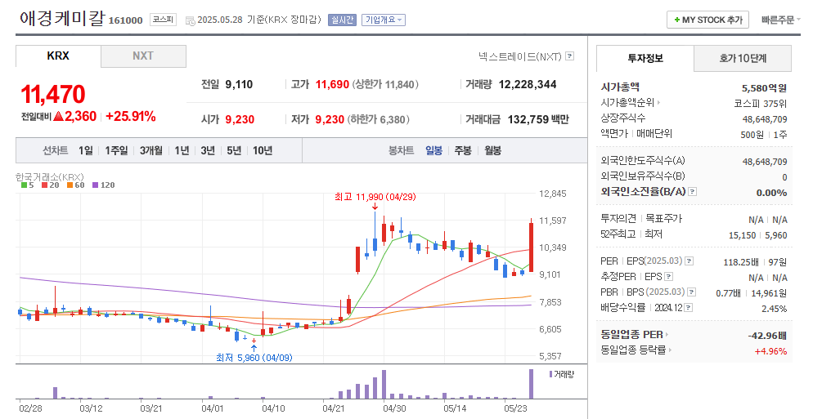Screen dimensions: 813x419
Task: Select the 호가10단계 tab
Action: 743,59
